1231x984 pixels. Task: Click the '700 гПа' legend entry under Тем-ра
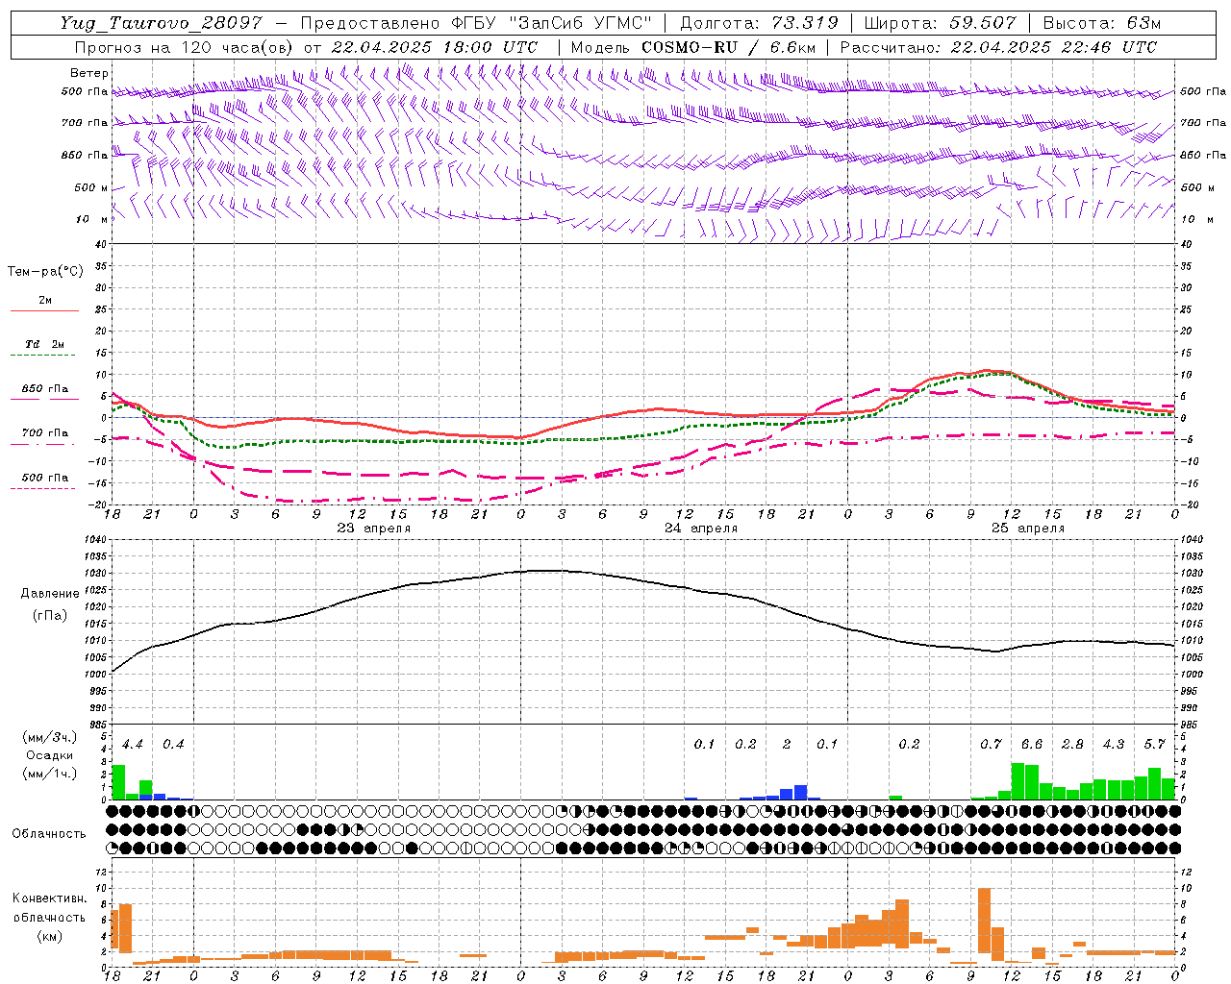[x=45, y=432]
